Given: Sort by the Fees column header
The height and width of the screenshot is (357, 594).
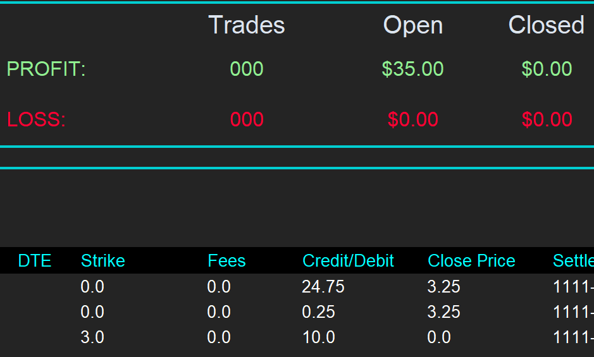Looking at the screenshot, I should click(226, 261).
